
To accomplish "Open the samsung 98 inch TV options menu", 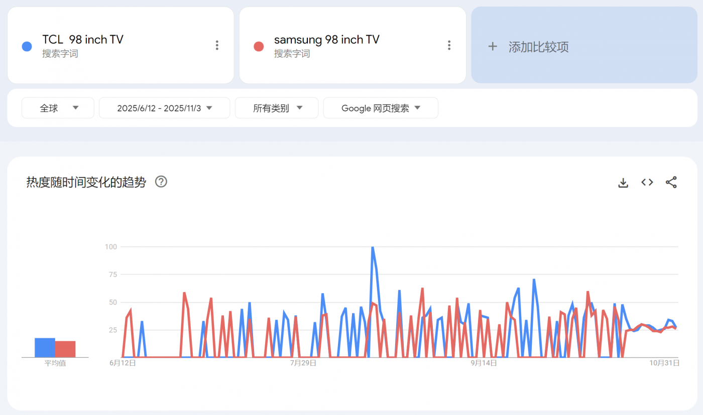I will tap(449, 46).
